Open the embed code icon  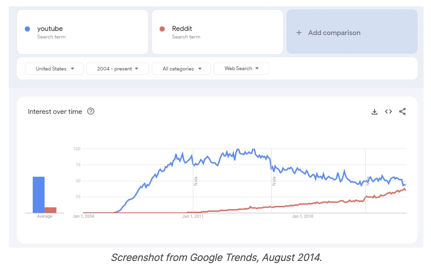point(388,112)
